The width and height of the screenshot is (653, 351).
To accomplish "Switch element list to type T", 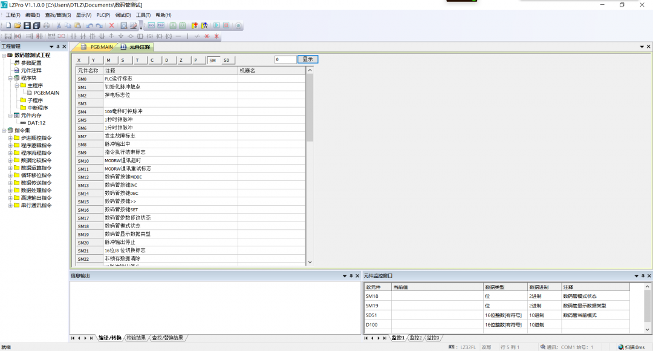I will pyautogui.click(x=137, y=60).
